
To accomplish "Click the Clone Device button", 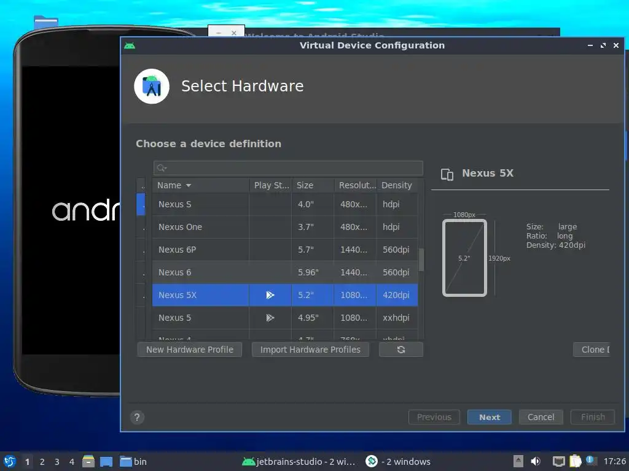I will (x=592, y=349).
